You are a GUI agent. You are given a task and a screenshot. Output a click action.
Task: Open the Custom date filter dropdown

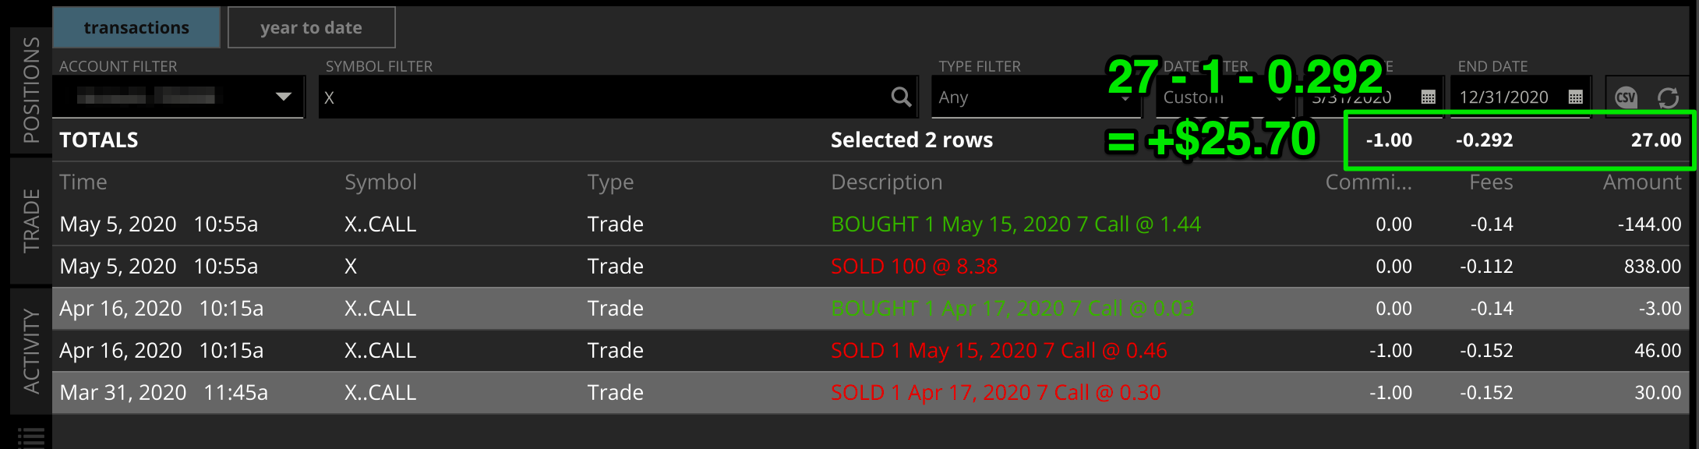point(1224,97)
